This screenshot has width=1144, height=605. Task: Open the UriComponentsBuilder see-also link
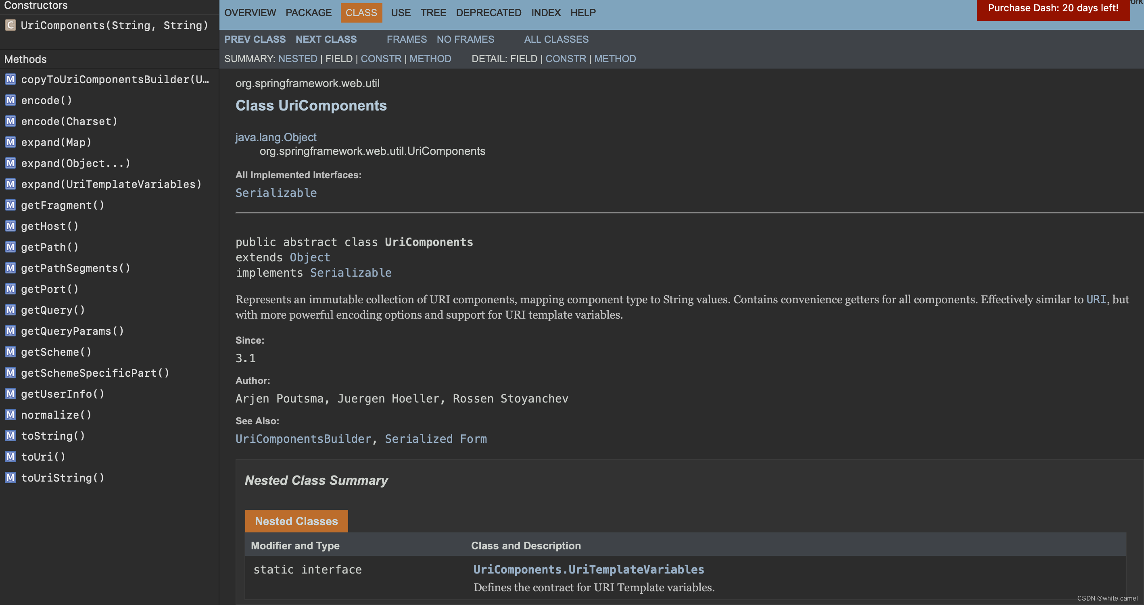(303, 439)
